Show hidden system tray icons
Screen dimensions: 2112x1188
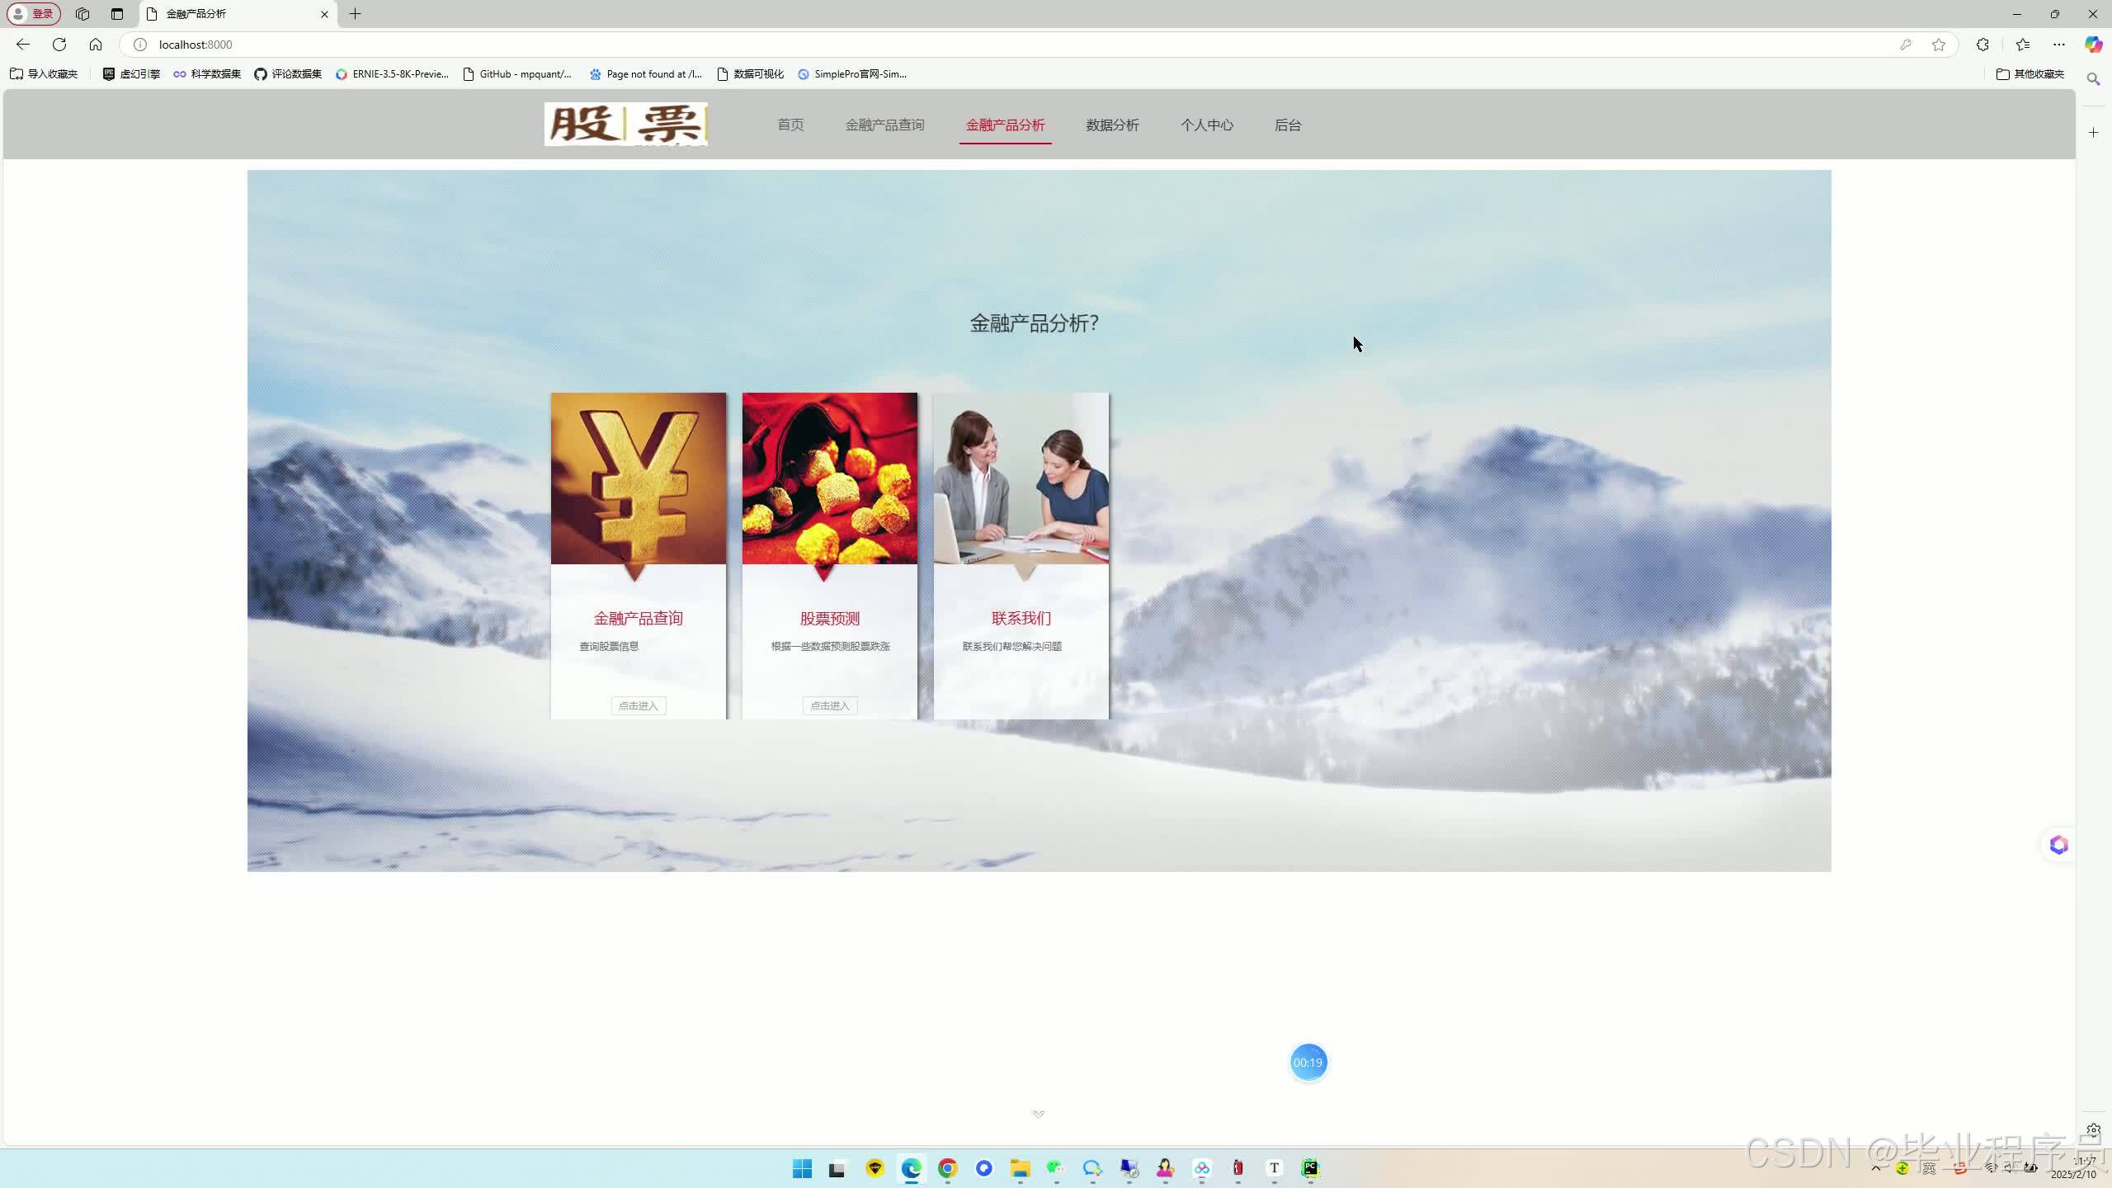[x=1876, y=1168]
